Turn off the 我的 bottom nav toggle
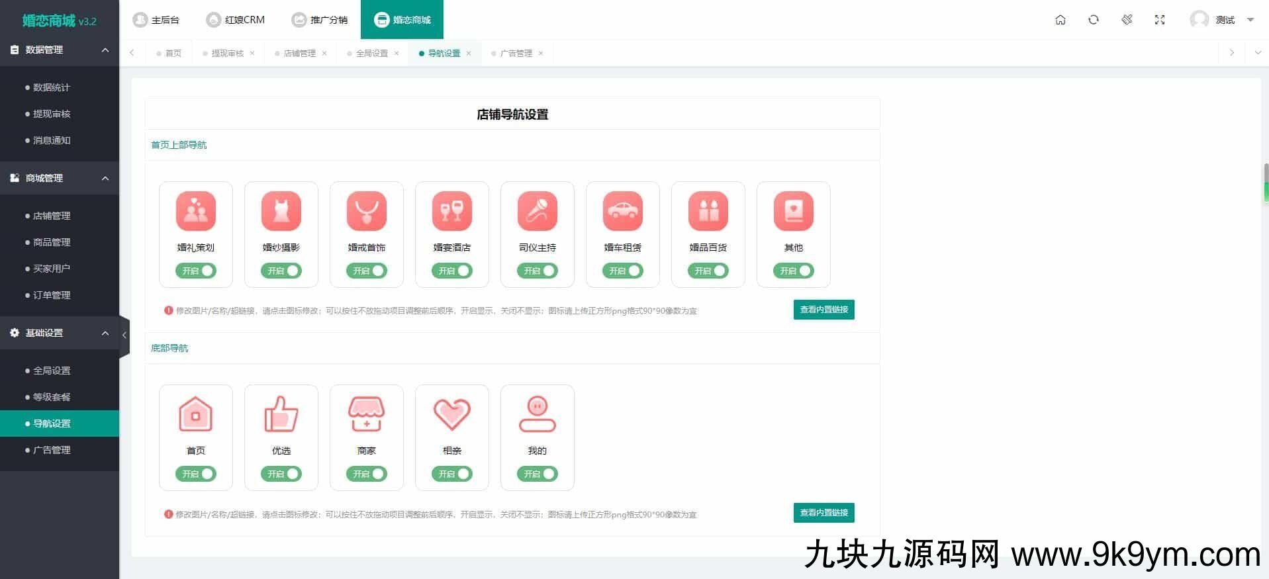The image size is (1269, 579). 538,474
